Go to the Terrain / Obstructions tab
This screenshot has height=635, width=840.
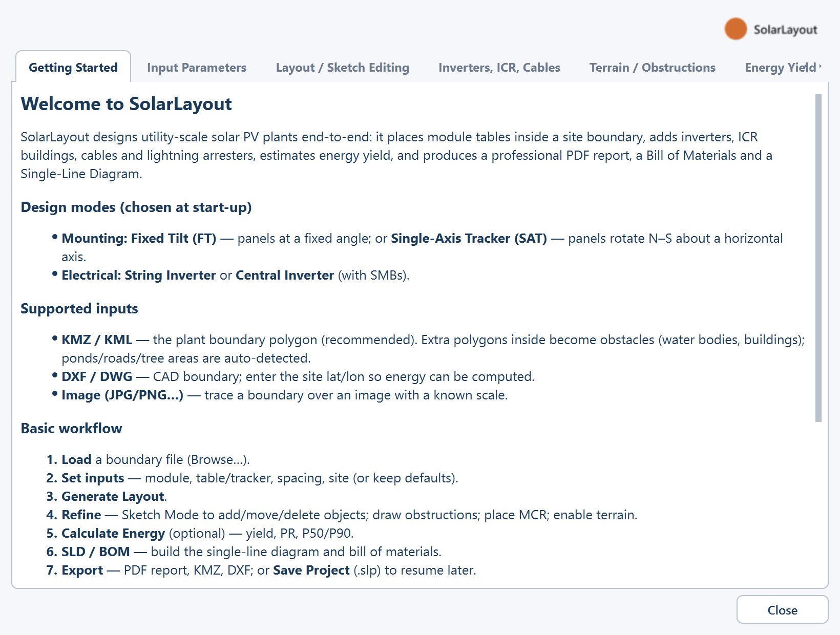pos(652,67)
